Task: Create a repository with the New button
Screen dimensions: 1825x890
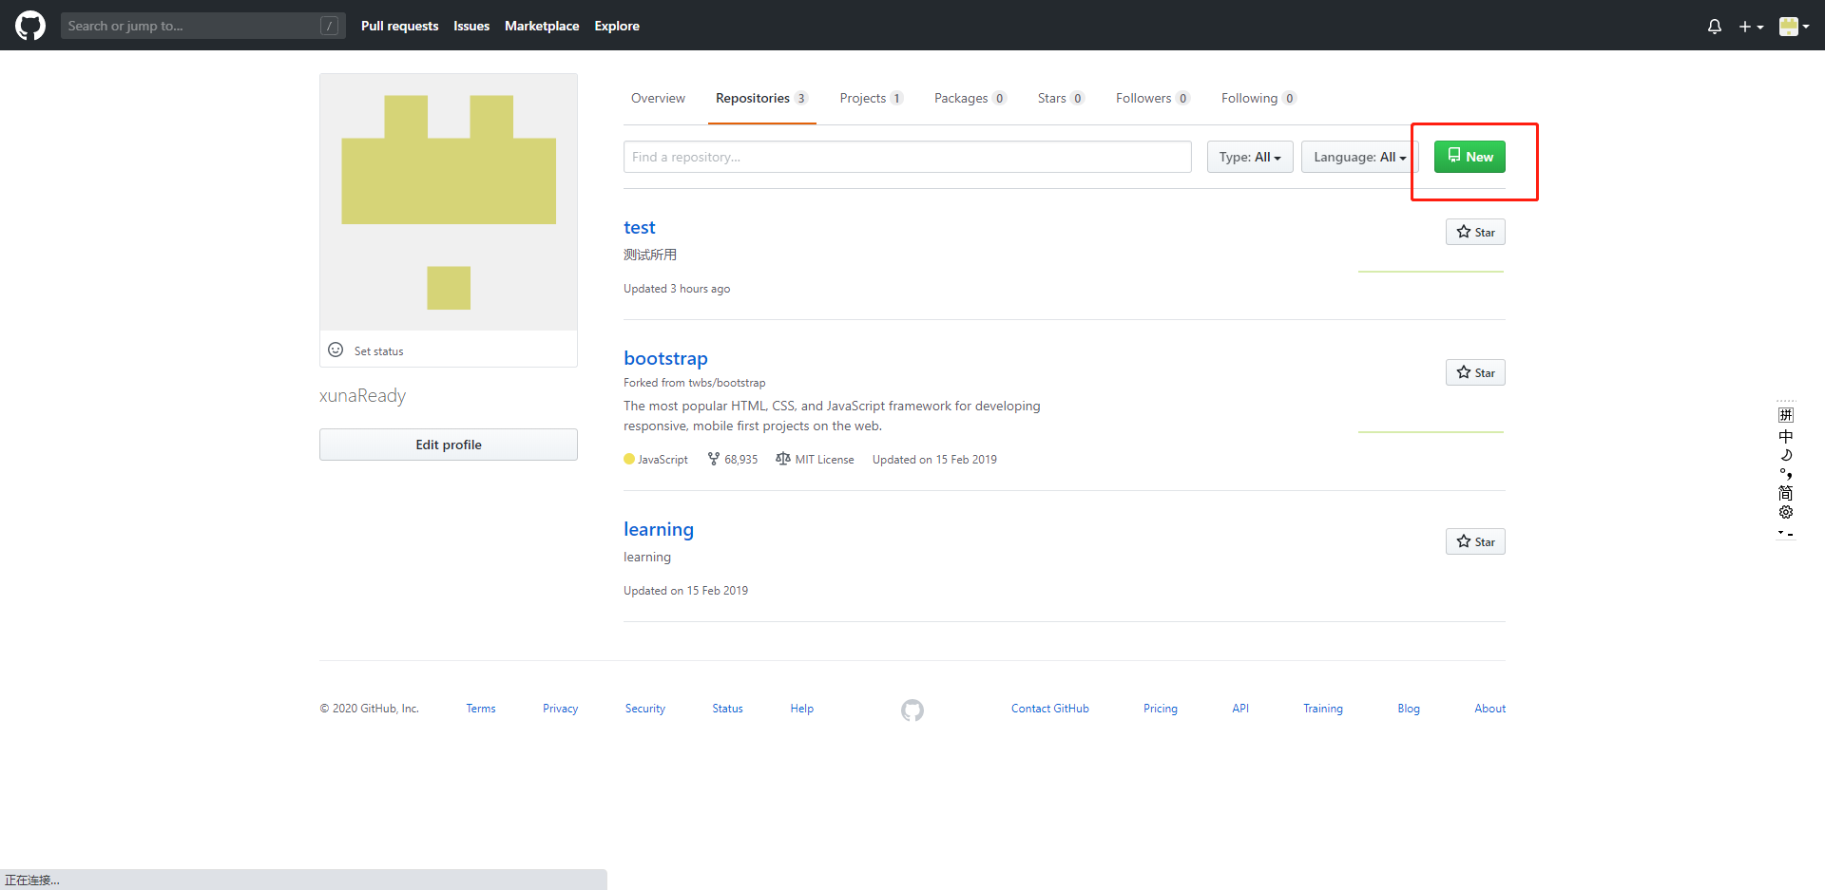Action: (x=1470, y=157)
